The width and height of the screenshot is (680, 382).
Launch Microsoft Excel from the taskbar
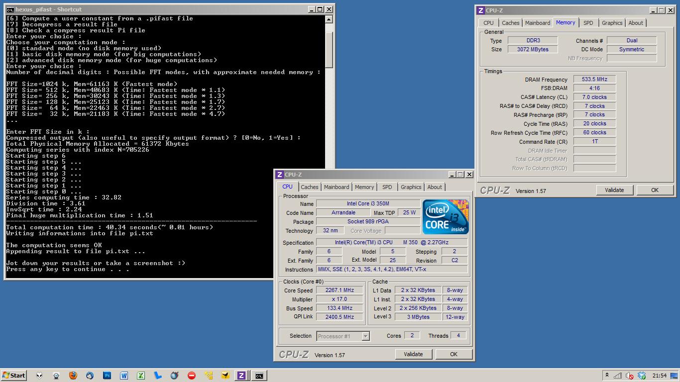point(141,376)
